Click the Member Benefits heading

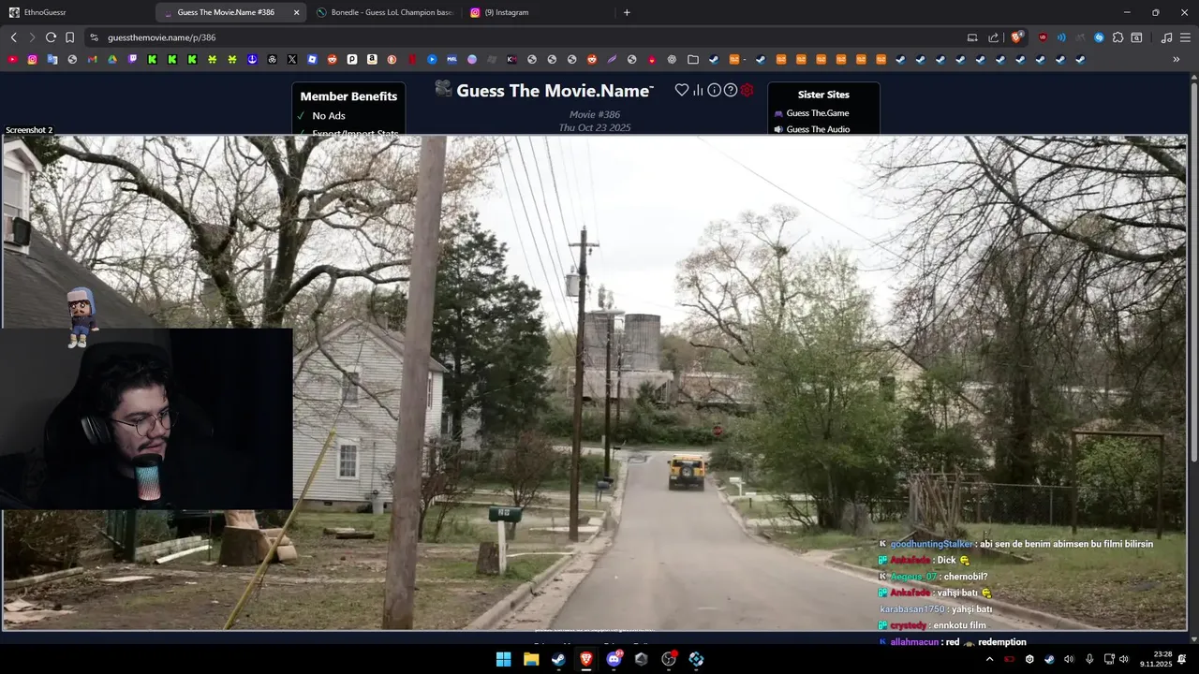click(x=348, y=96)
